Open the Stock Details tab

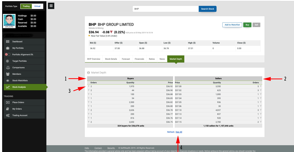[111, 59]
